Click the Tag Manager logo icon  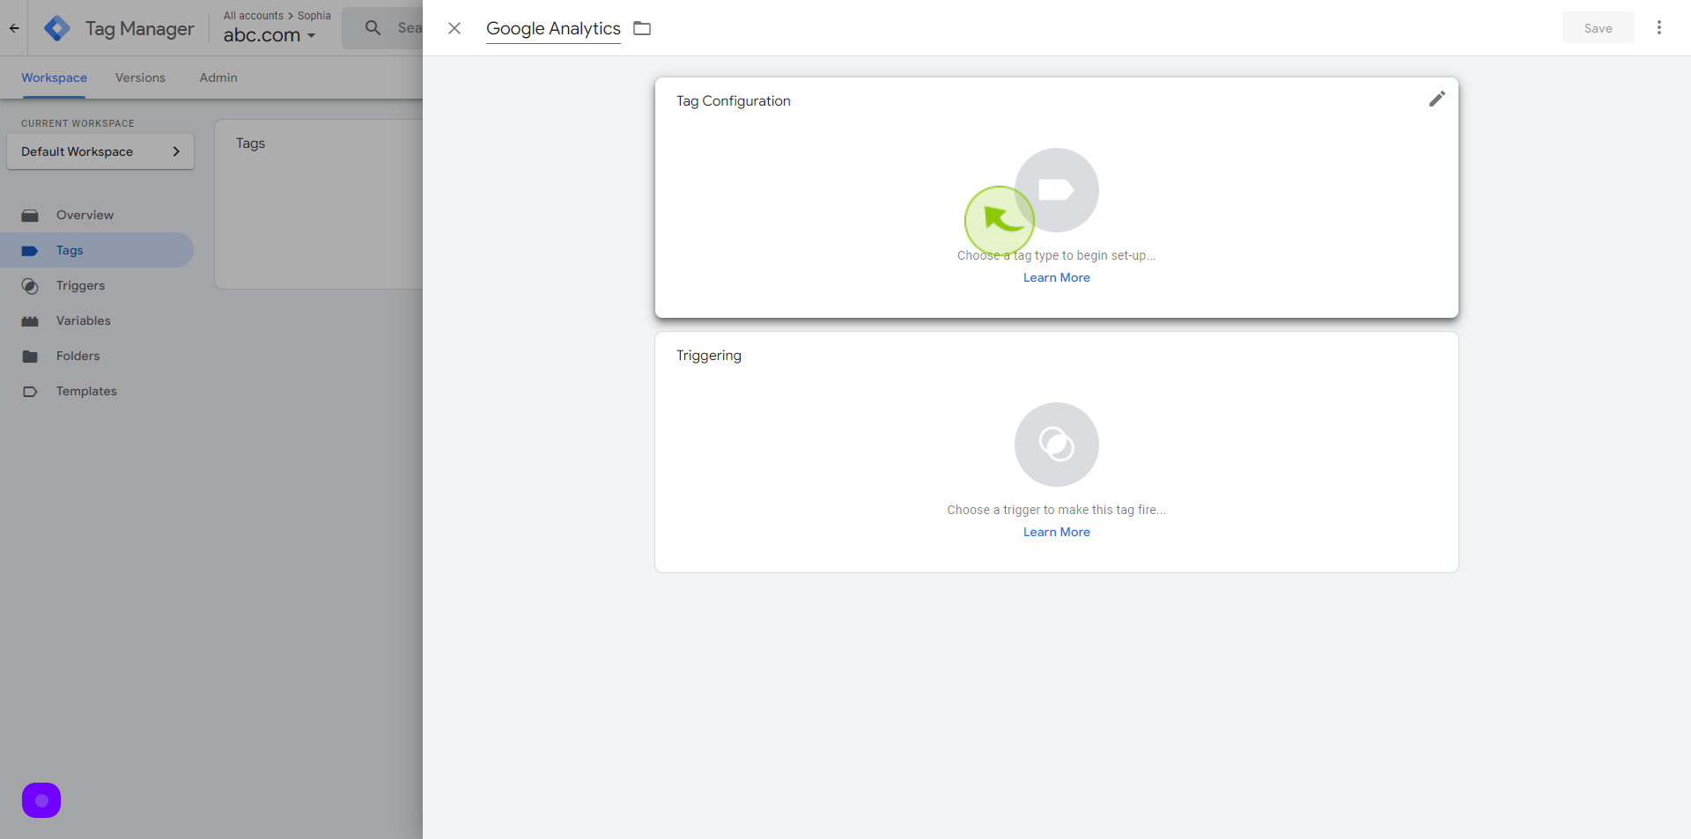tap(57, 28)
